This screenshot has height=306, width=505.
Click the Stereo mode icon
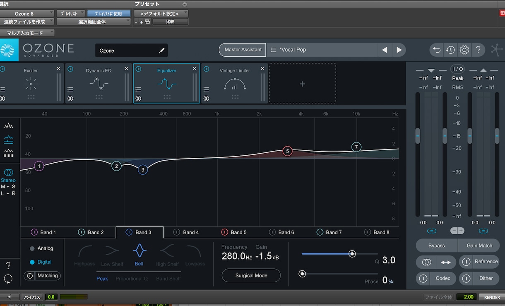pyautogui.click(x=8, y=172)
